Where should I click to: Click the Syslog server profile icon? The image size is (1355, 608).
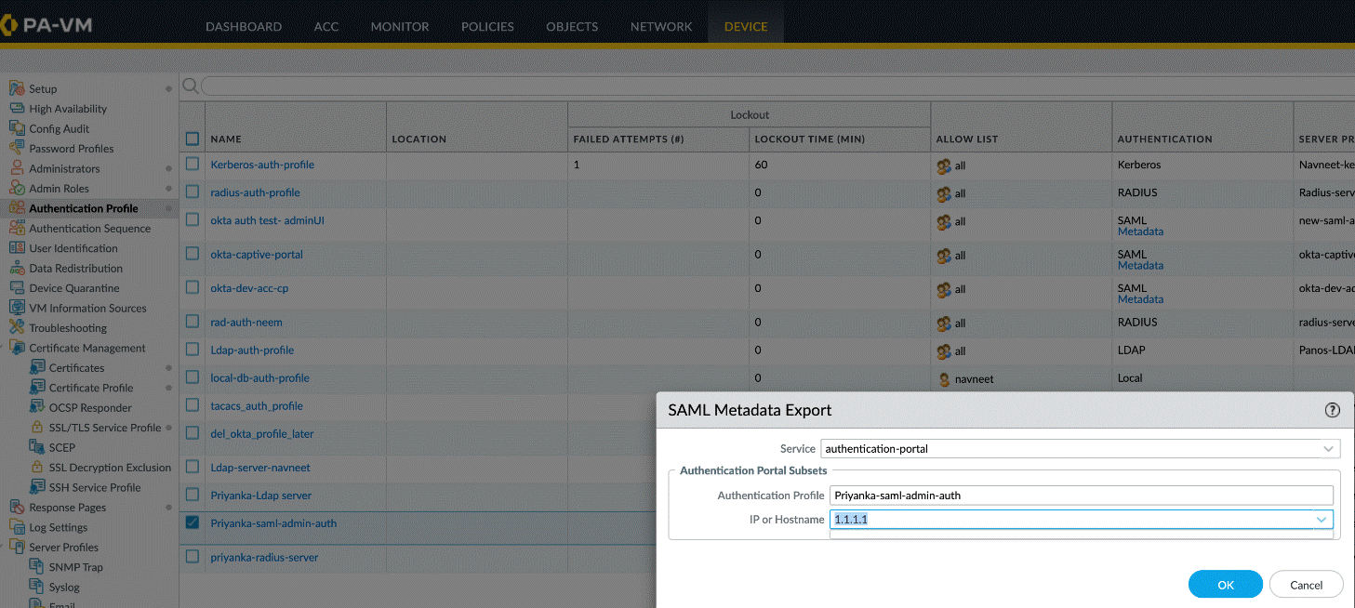(x=34, y=587)
